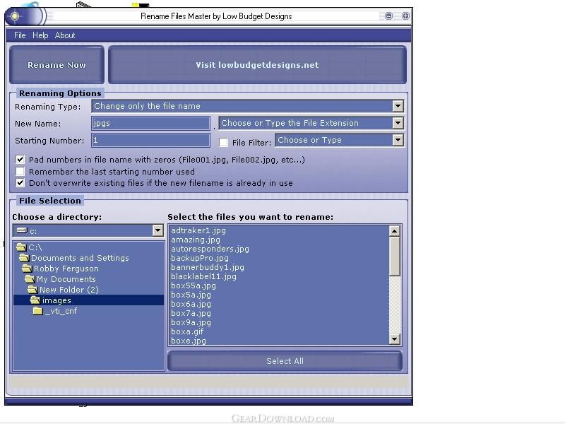This screenshot has width=565, height=424.
Task: Enable the File Filter checkbox
Action: pyautogui.click(x=223, y=143)
